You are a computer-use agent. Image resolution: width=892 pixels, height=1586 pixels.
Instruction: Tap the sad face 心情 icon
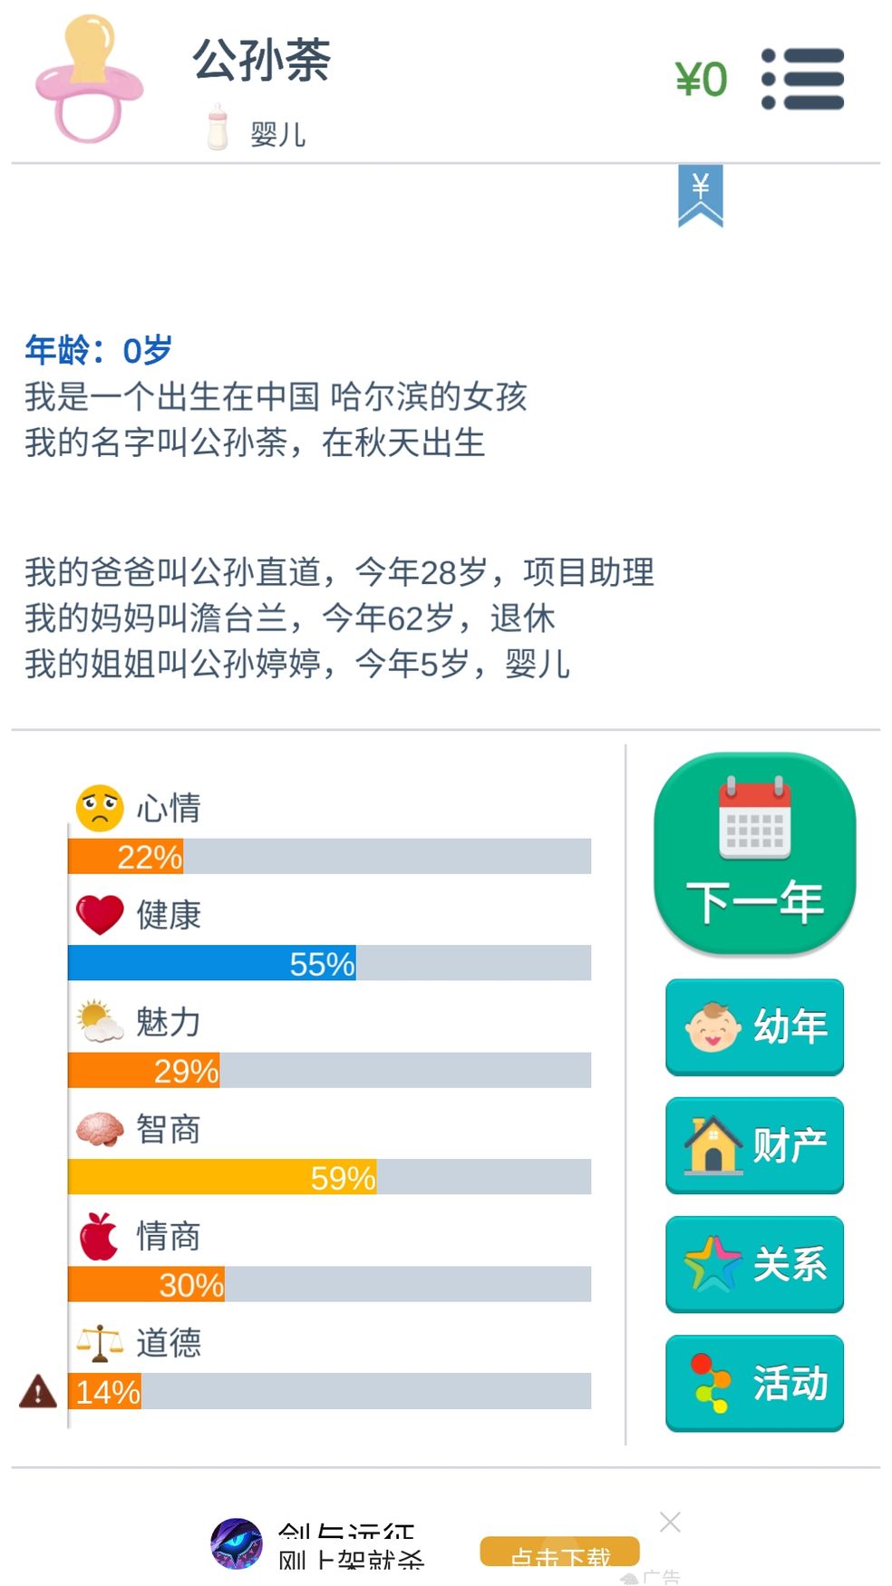coord(100,808)
